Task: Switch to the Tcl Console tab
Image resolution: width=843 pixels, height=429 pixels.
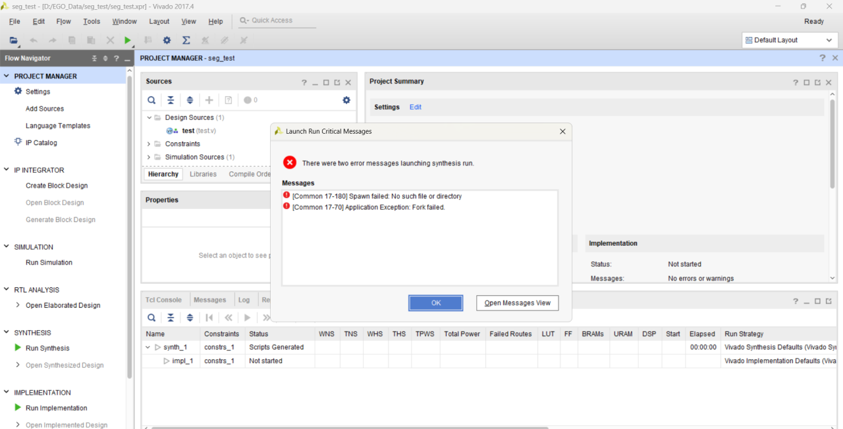Action: tap(163, 300)
